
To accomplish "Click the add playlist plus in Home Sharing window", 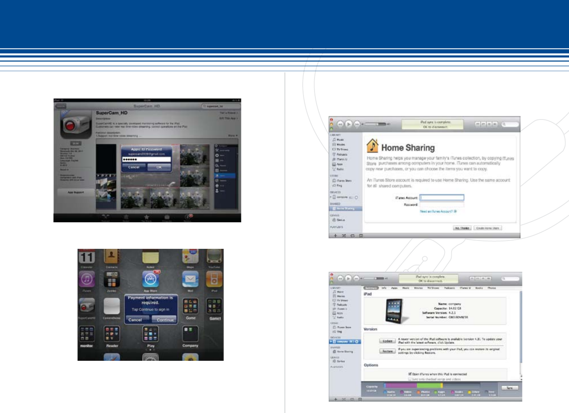I will pos(335,235).
